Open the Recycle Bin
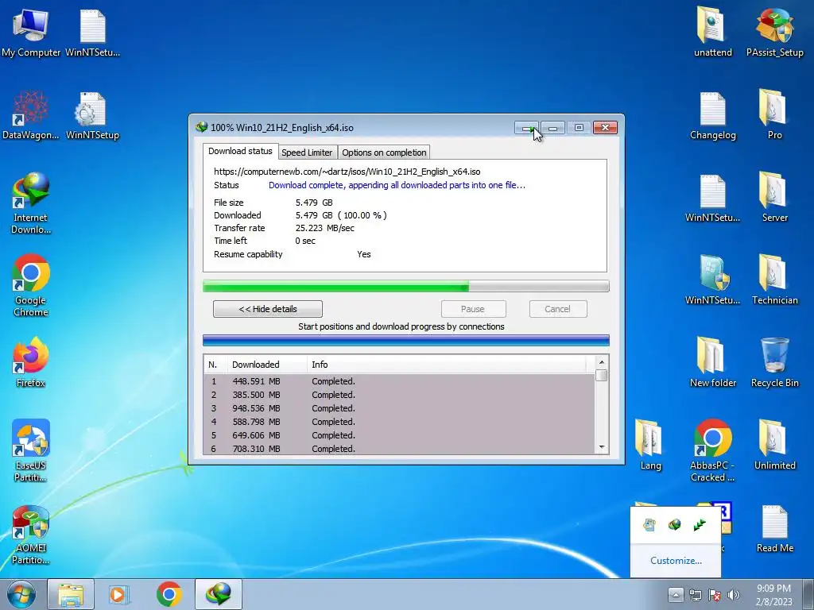This screenshot has width=814, height=610. pos(774,362)
